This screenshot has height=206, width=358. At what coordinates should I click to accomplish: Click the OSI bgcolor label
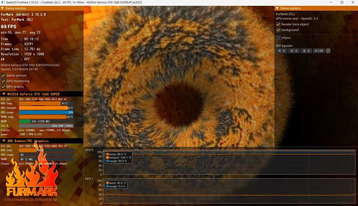pyautogui.click(x=284, y=46)
